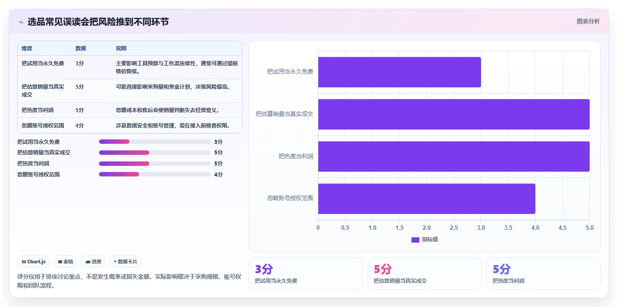Select the 进度 tag chip
The width and height of the screenshot is (618, 307).
(93, 262)
